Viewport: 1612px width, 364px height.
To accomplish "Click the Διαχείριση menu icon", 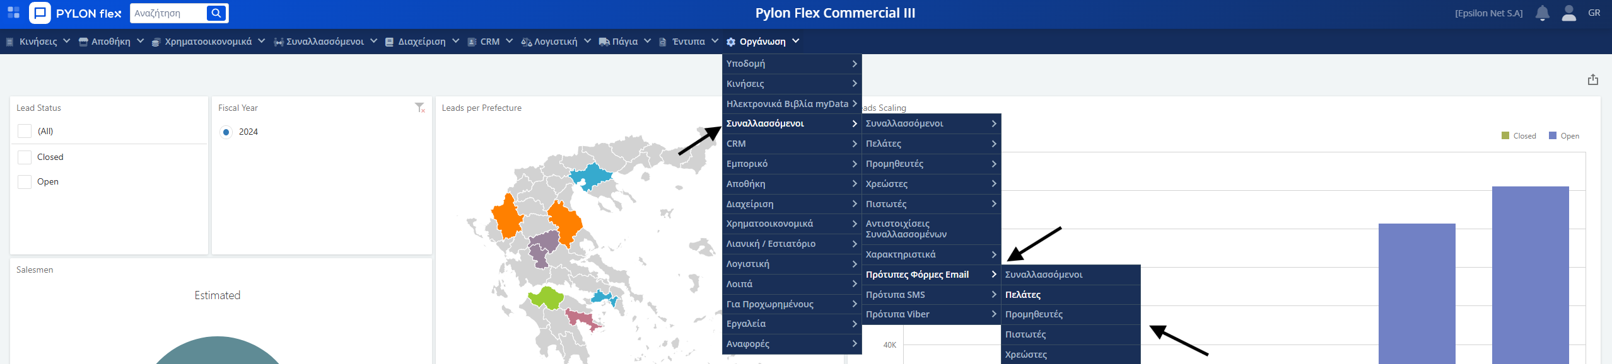I will [390, 42].
